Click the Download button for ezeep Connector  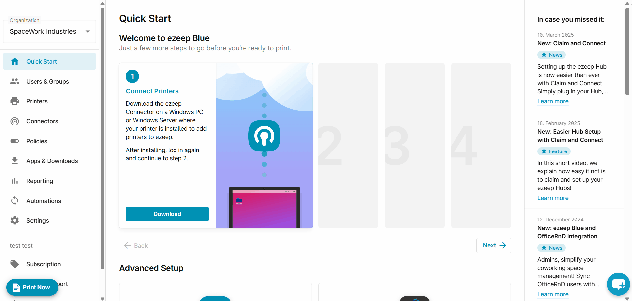[167, 214]
